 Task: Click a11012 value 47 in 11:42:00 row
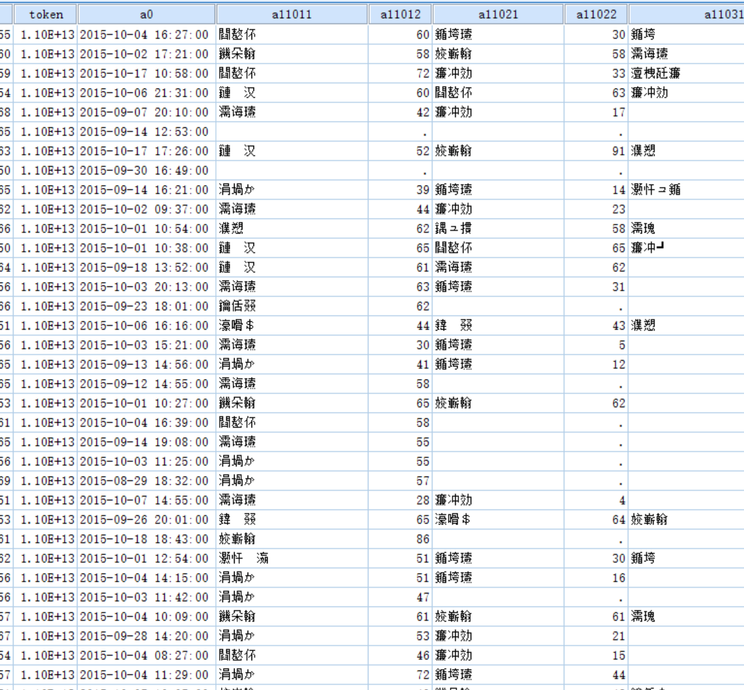click(423, 598)
